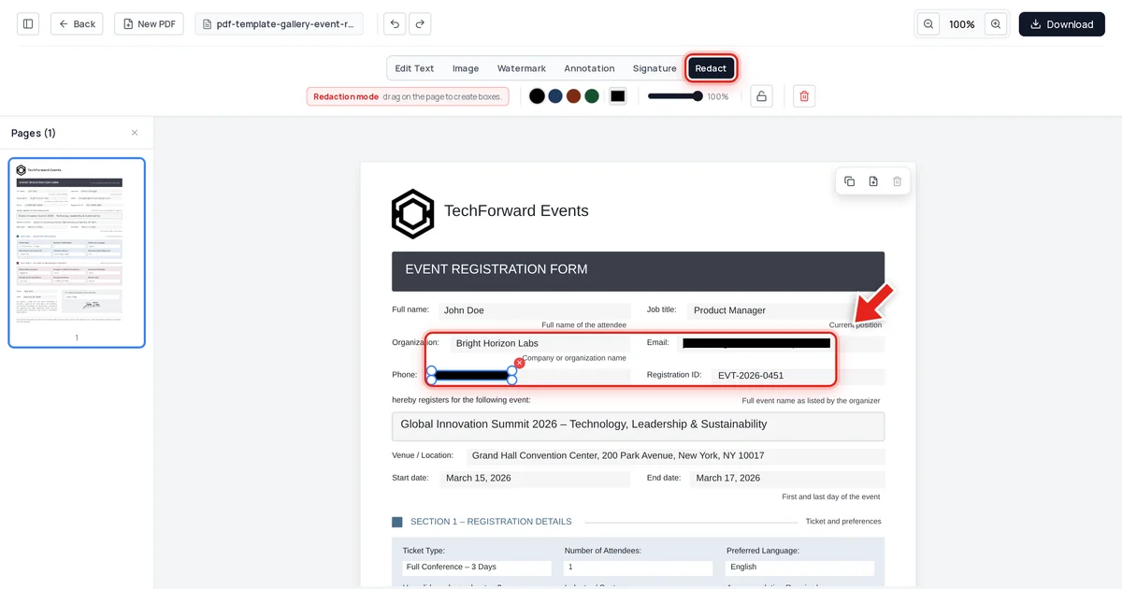The height and width of the screenshot is (589, 1122).
Task: Toggle the unlock redaction icon
Action: (761, 96)
